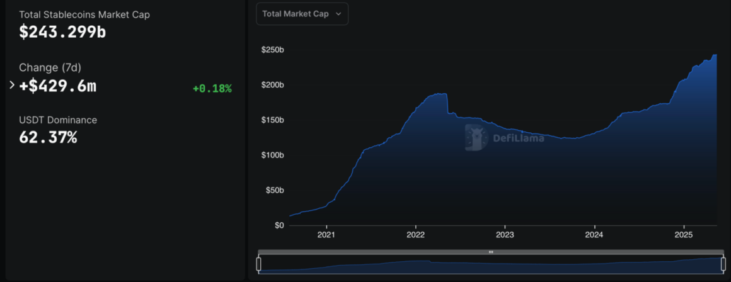Expand the Change (7d) row chevron
This screenshot has width=731, height=282.
click(11, 85)
